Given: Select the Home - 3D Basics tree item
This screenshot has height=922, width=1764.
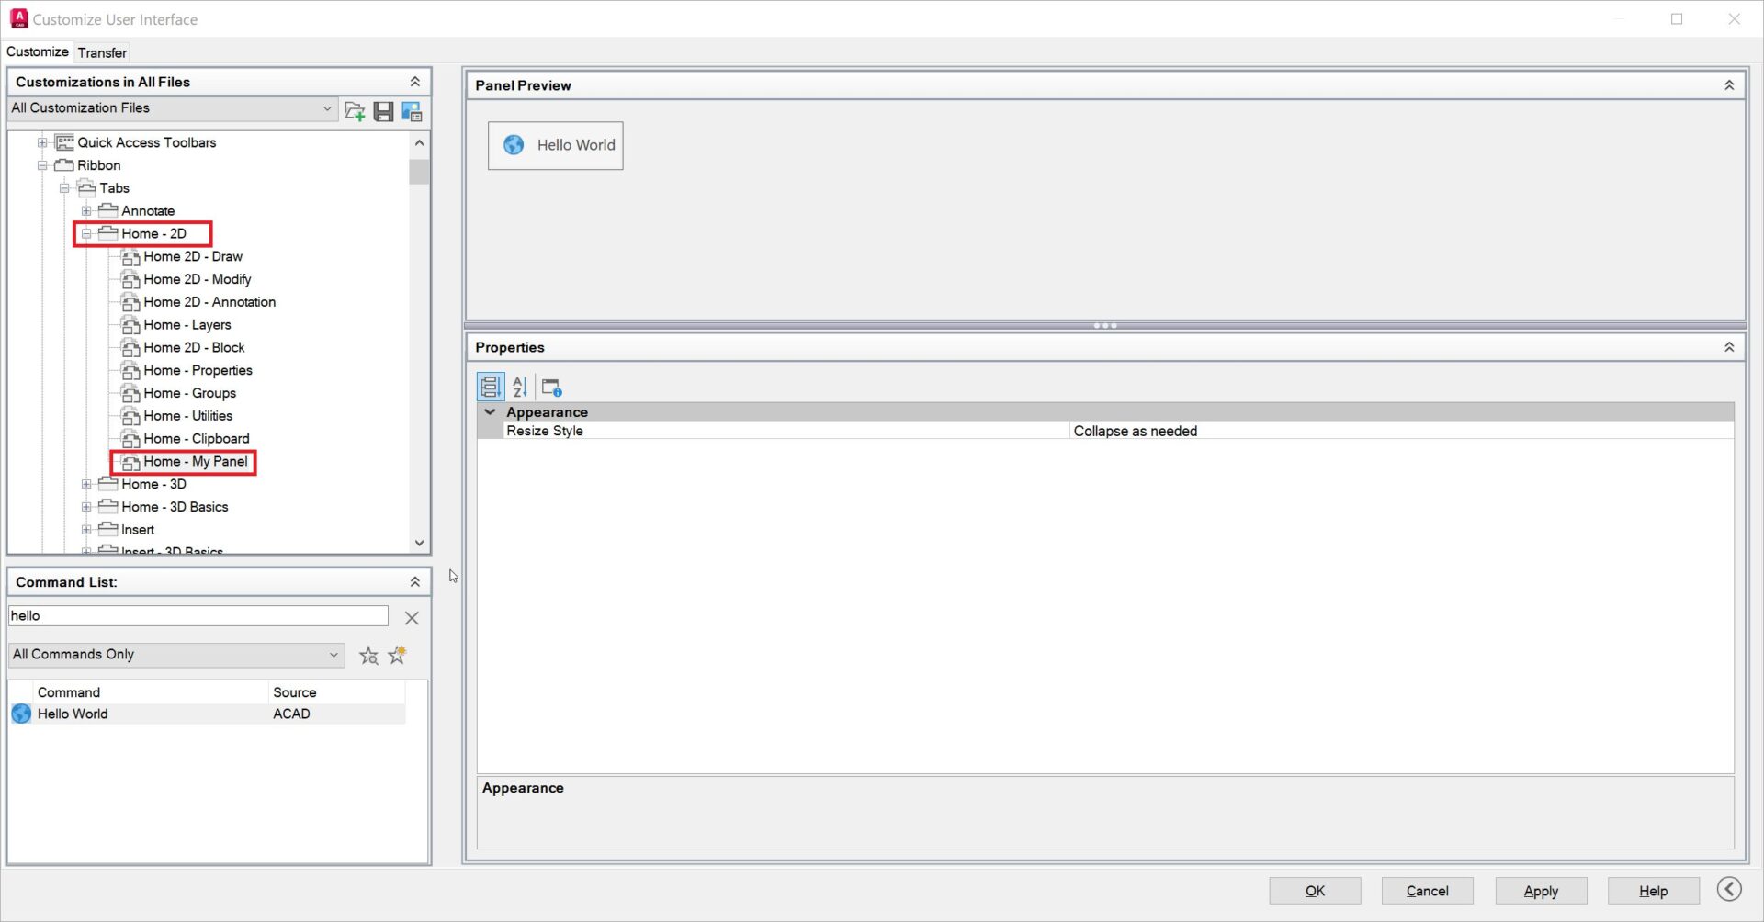Looking at the screenshot, I should pyautogui.click(x=175, y=507).
